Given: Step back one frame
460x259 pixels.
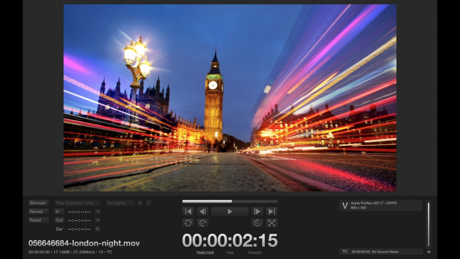Looking at the screenshot, I should (x=203, y=211).
